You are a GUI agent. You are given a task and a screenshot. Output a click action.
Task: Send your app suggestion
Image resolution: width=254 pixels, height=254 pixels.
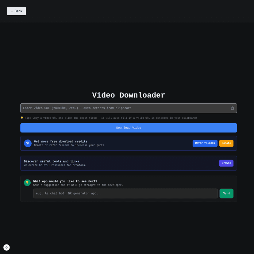(226, 193)
